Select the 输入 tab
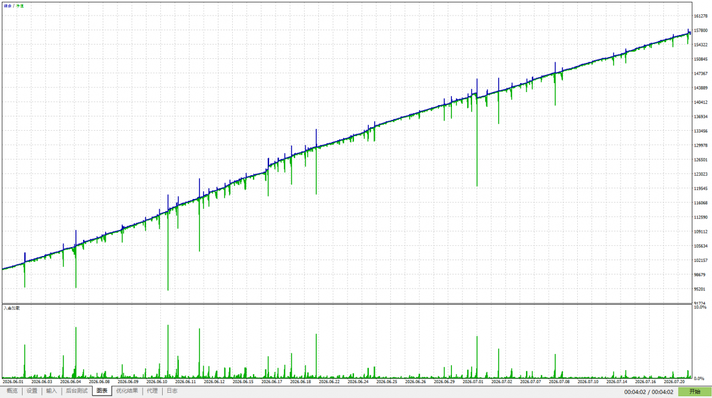The image size is (712, 398). (51, 391)
